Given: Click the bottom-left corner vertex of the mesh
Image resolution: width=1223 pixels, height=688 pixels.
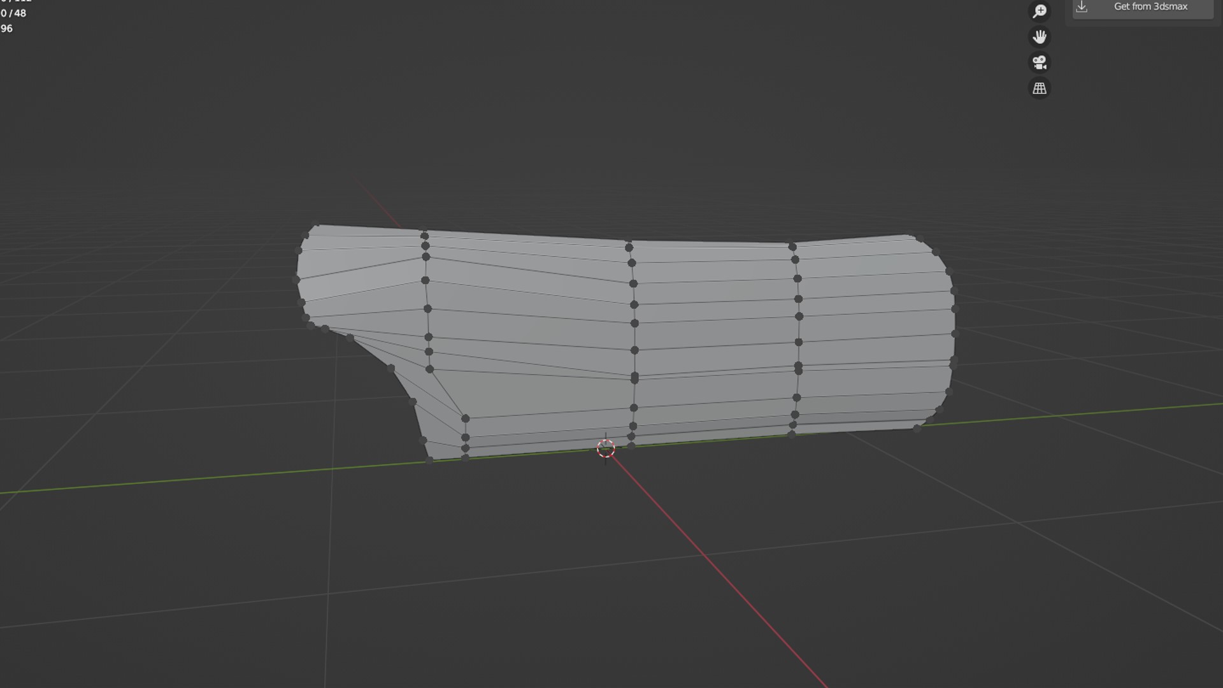Looking at the screenshot, I should tap(429, 459).
